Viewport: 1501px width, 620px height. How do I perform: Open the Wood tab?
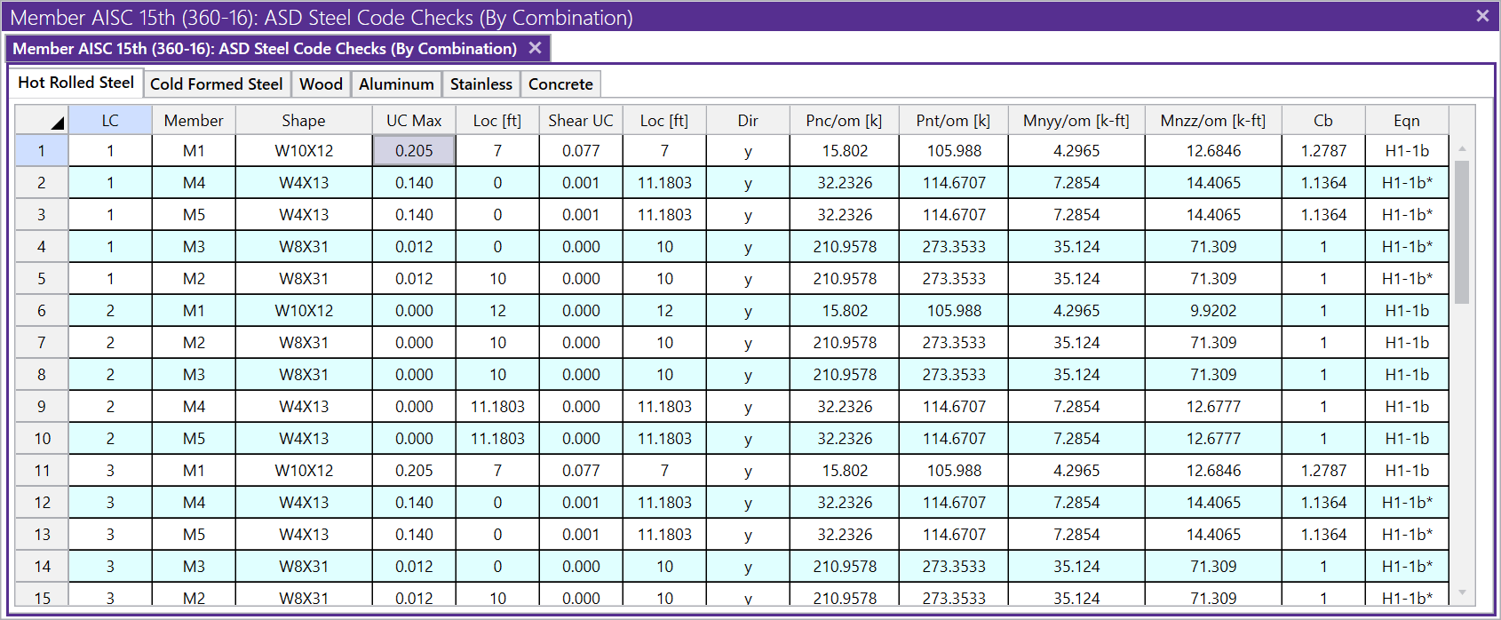coord(321,84)
